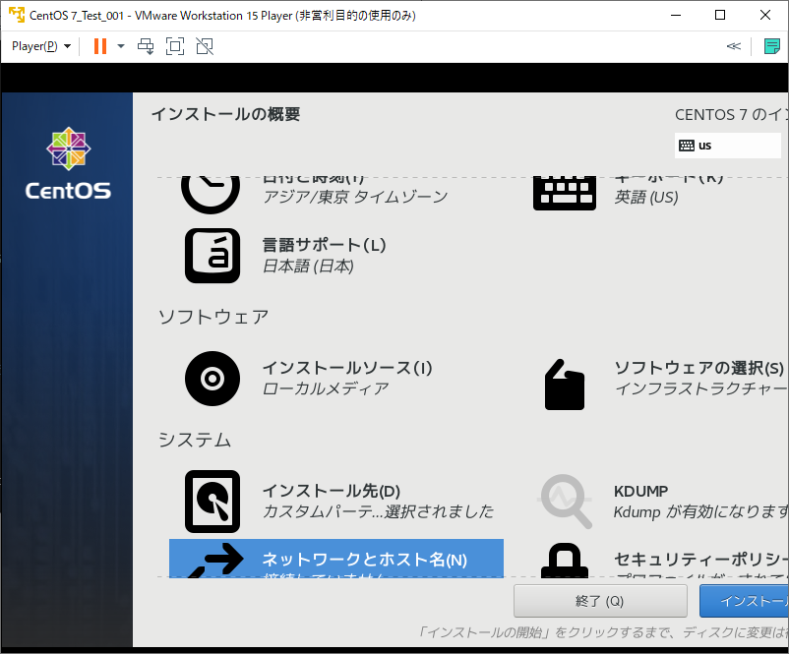Open ソフトウェアの選択(S)
Image resolution: width=789 pixels, height=654 pixels.
pyautogui.click(x=698, y=368)
